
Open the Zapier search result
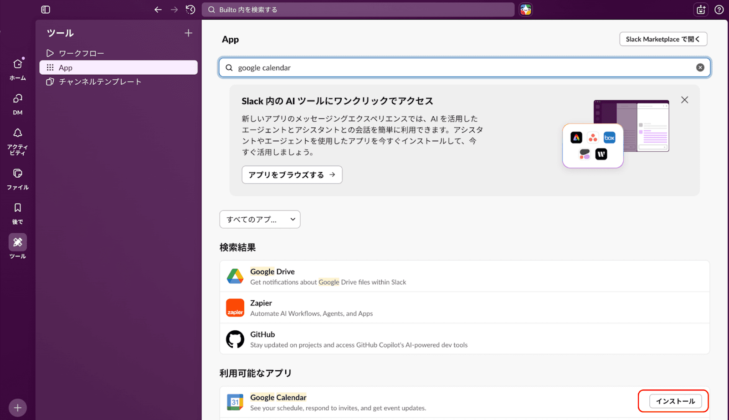pyautogui.click(x=465, y=307)
